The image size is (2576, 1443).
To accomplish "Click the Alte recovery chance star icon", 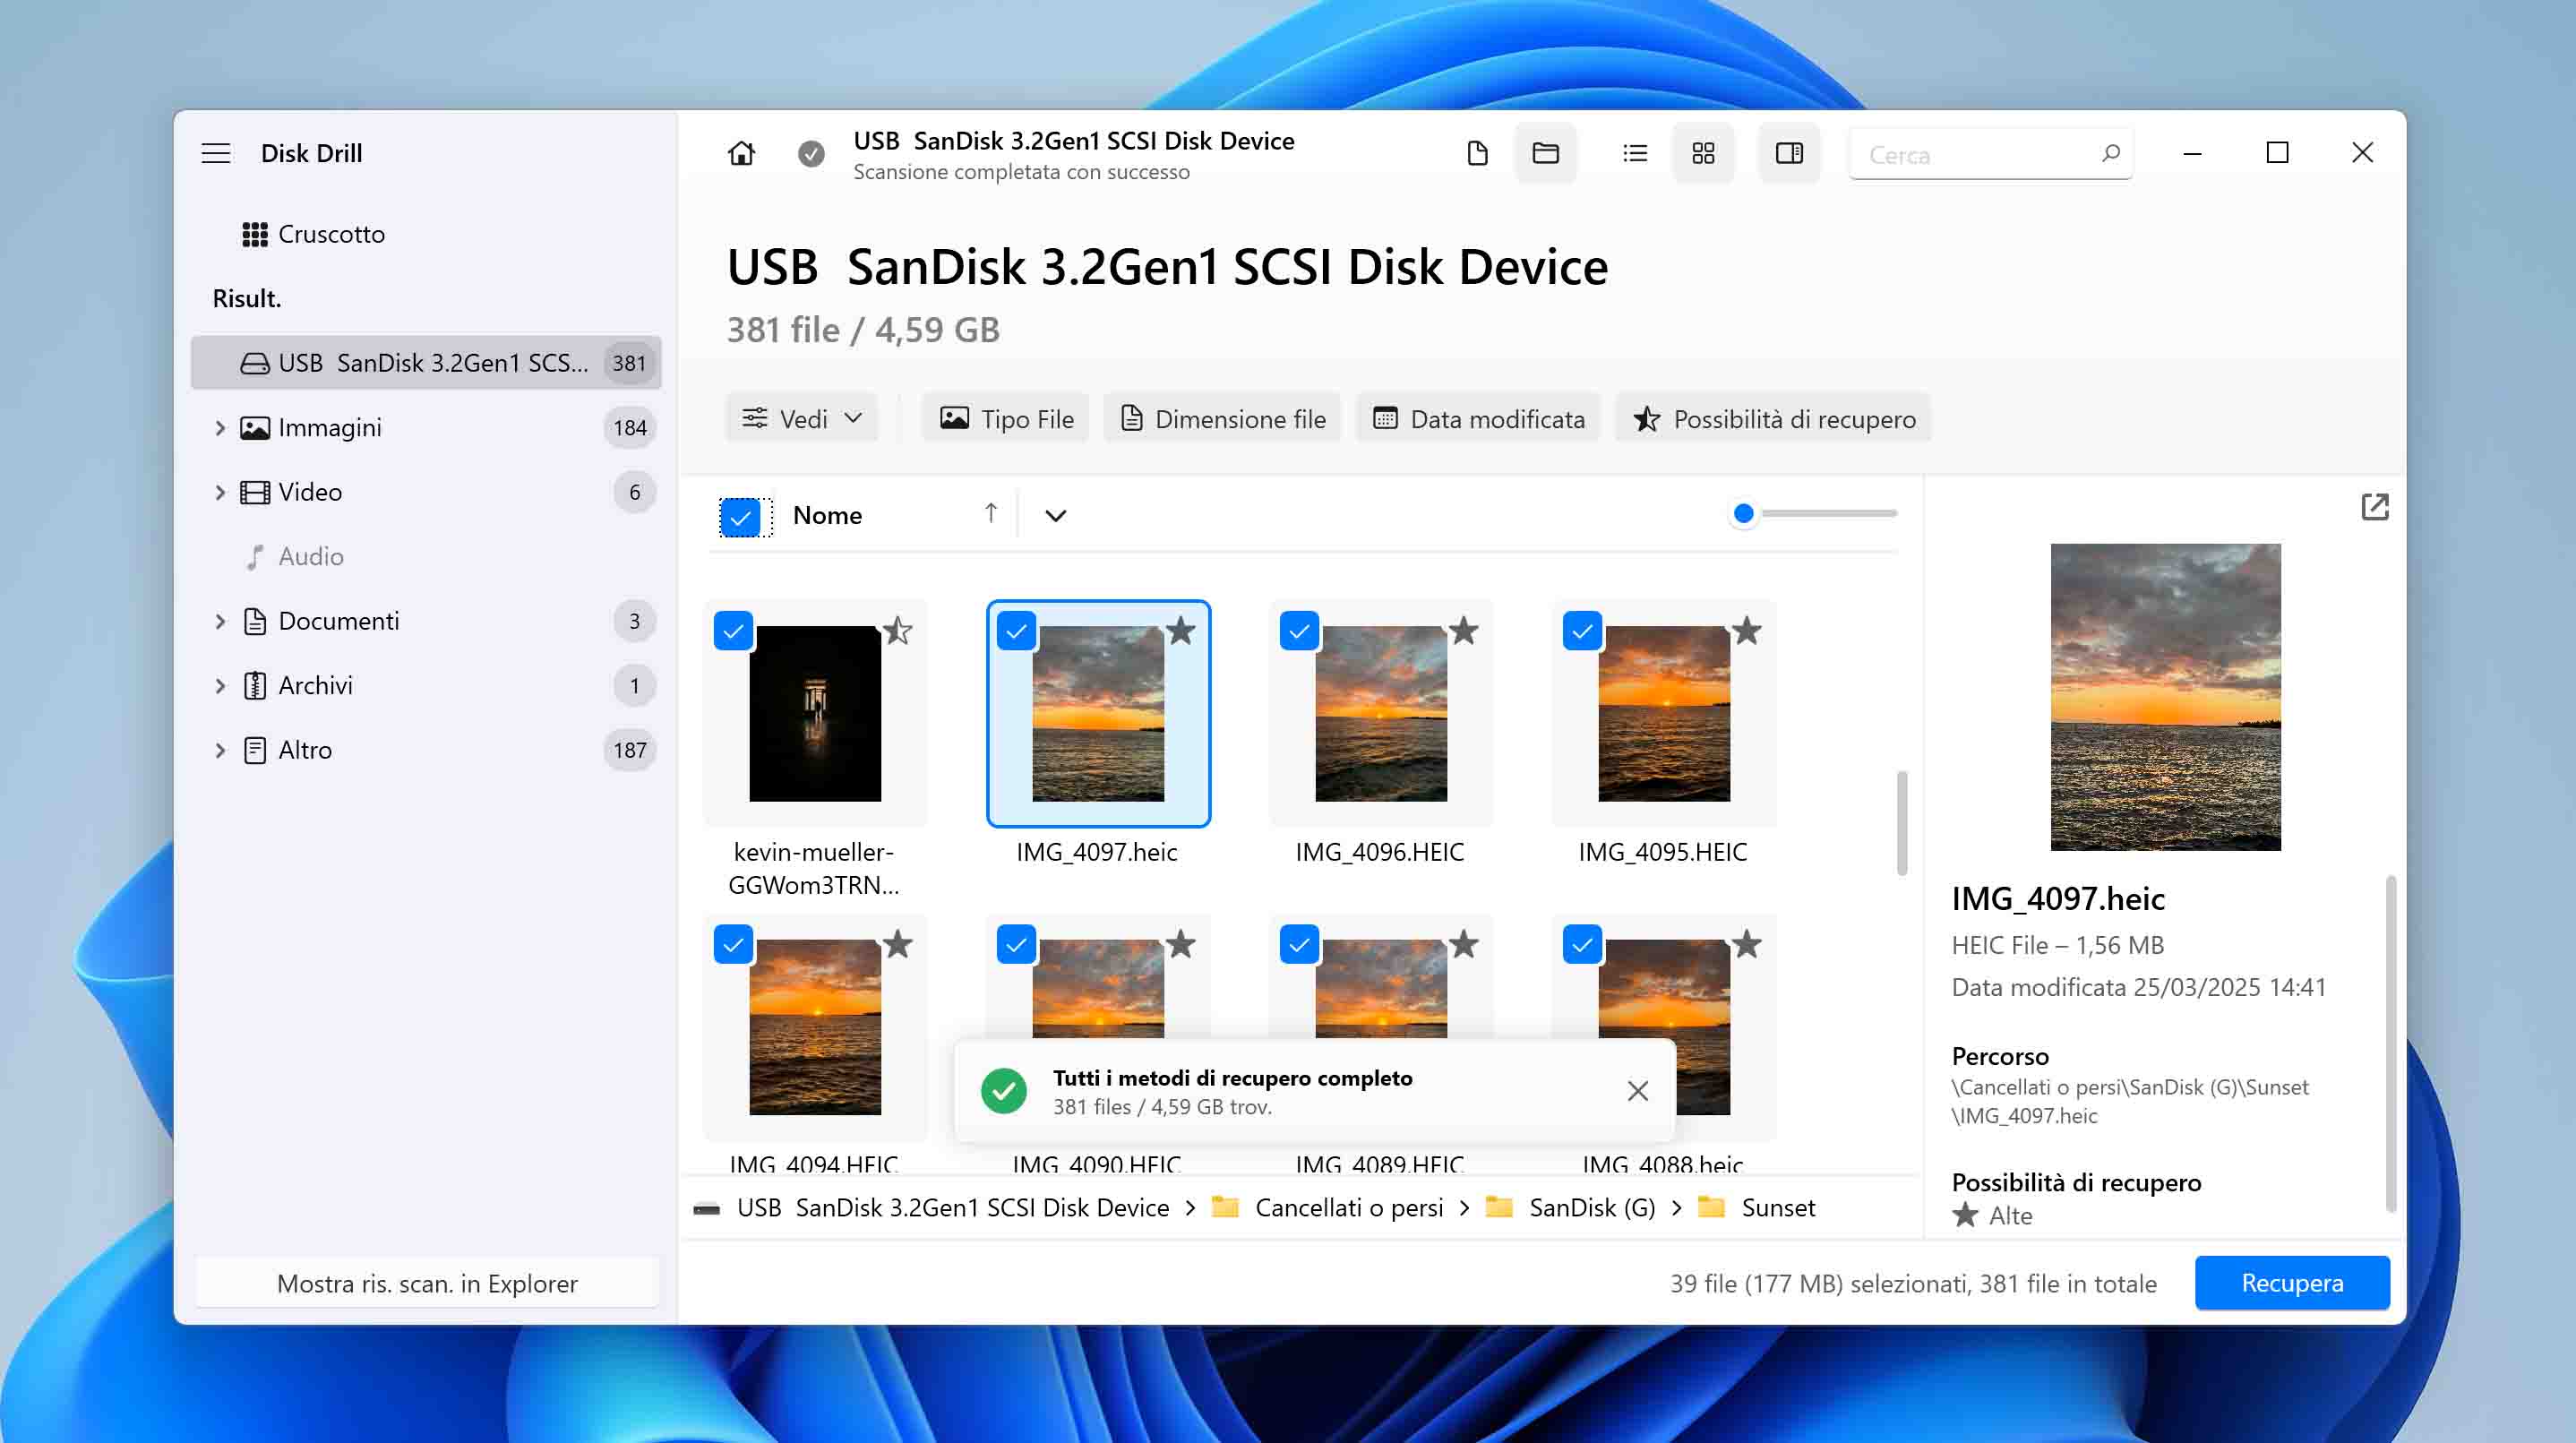I will [1965, 1215].
